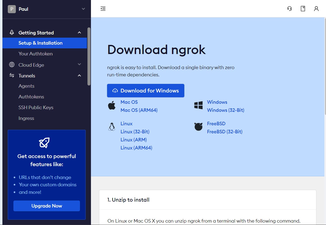This screenshot has width=326, height=225.
Task: Download Linux (ARM) build
Action: (x=134, y=140)
